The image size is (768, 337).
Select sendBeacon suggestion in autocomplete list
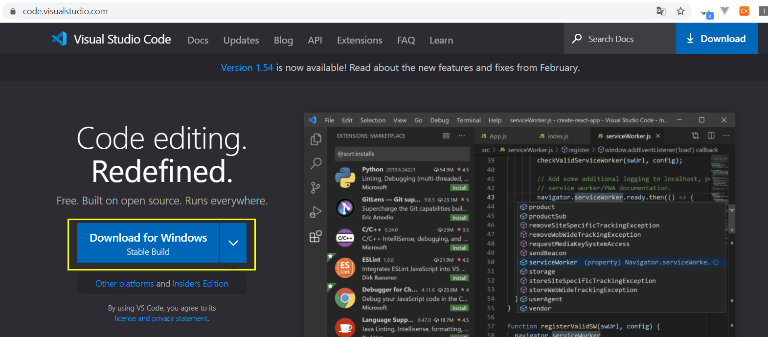coord(621,253)
